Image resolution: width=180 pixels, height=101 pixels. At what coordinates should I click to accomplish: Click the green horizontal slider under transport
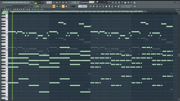(x=37, y=6)
